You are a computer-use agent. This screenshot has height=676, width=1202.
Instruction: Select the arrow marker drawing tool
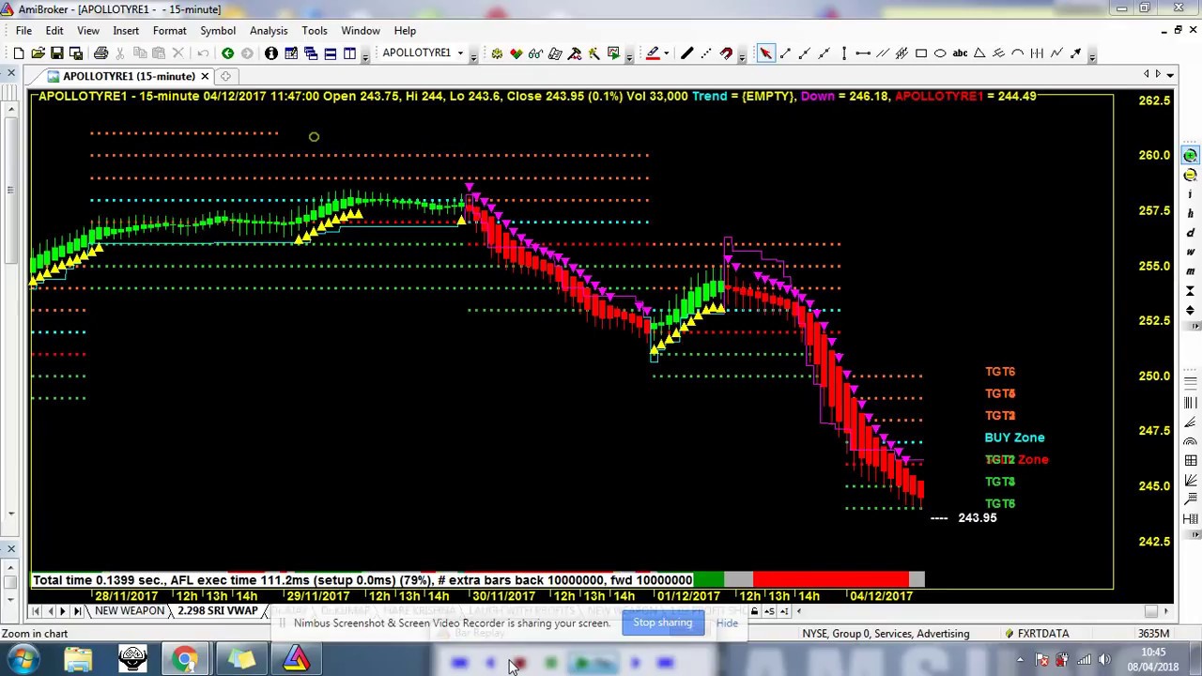pos(1076,54)
